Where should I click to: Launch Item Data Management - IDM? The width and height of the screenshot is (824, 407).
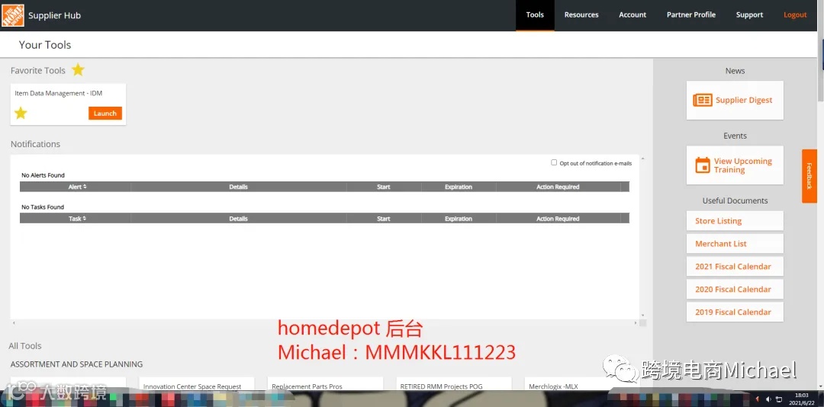pyautogui.click(x=105, y=113)
